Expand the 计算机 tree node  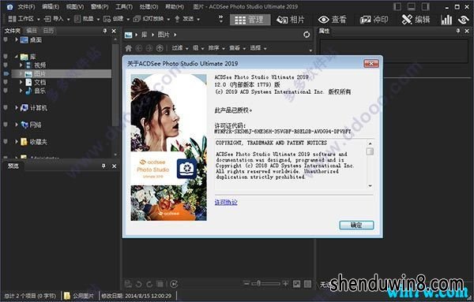(17, 107)
